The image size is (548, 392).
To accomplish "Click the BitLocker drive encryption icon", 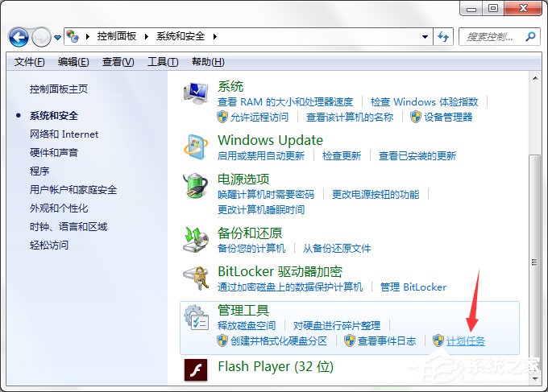I will click(x=196, y=279).
